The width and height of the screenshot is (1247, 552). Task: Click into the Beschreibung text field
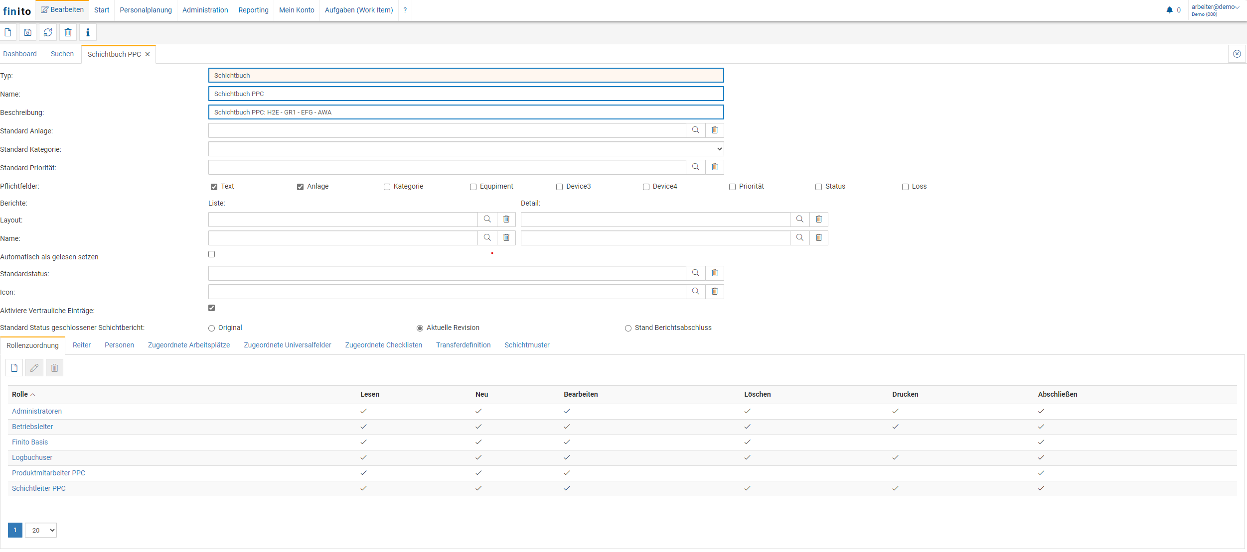click(466, 112)
